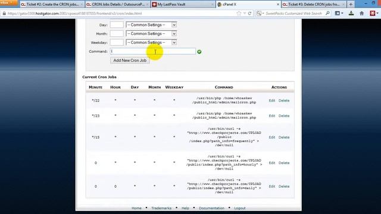Select the */15 minute value cell
This screenshot has width=381, height=214.
coord(95,137)
